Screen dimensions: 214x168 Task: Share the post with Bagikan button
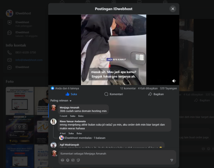[x=156, y=94]
